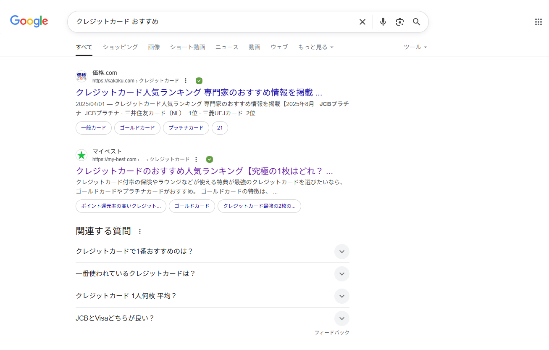This screenshot has height=350, width=549.
Task: Expand JCBとVisaどちらが良い？ question
Action: coord(213,318)
